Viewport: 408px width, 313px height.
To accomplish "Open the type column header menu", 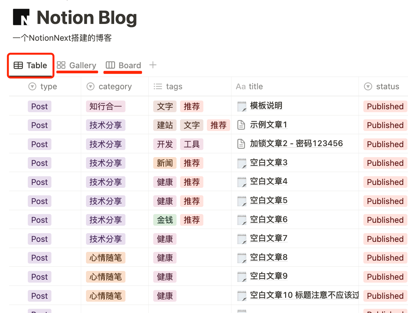I will [x=45, y=86].
